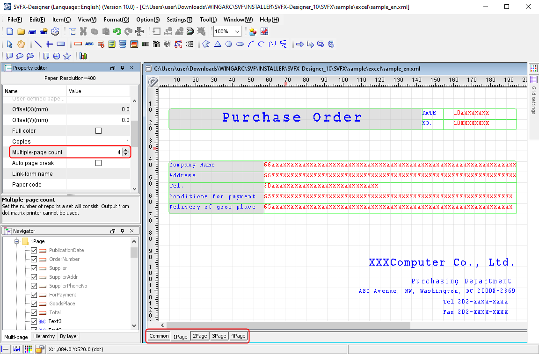
Task: Open the Settings menu
Action: (x=180, y=20)
